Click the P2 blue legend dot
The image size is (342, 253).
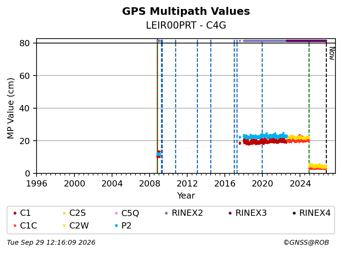(x=116, y=225)
